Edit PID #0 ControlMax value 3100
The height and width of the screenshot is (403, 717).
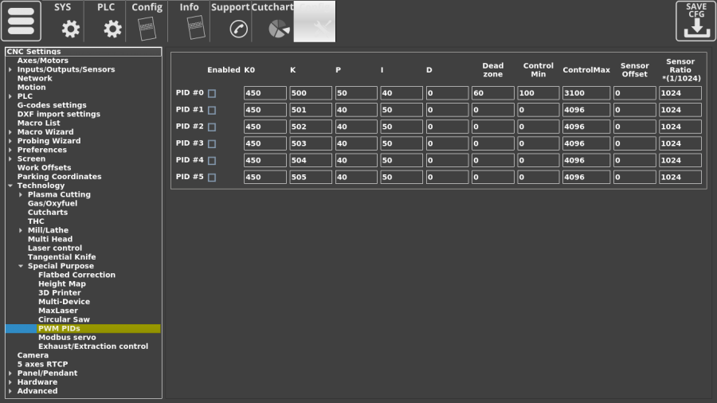586,93
